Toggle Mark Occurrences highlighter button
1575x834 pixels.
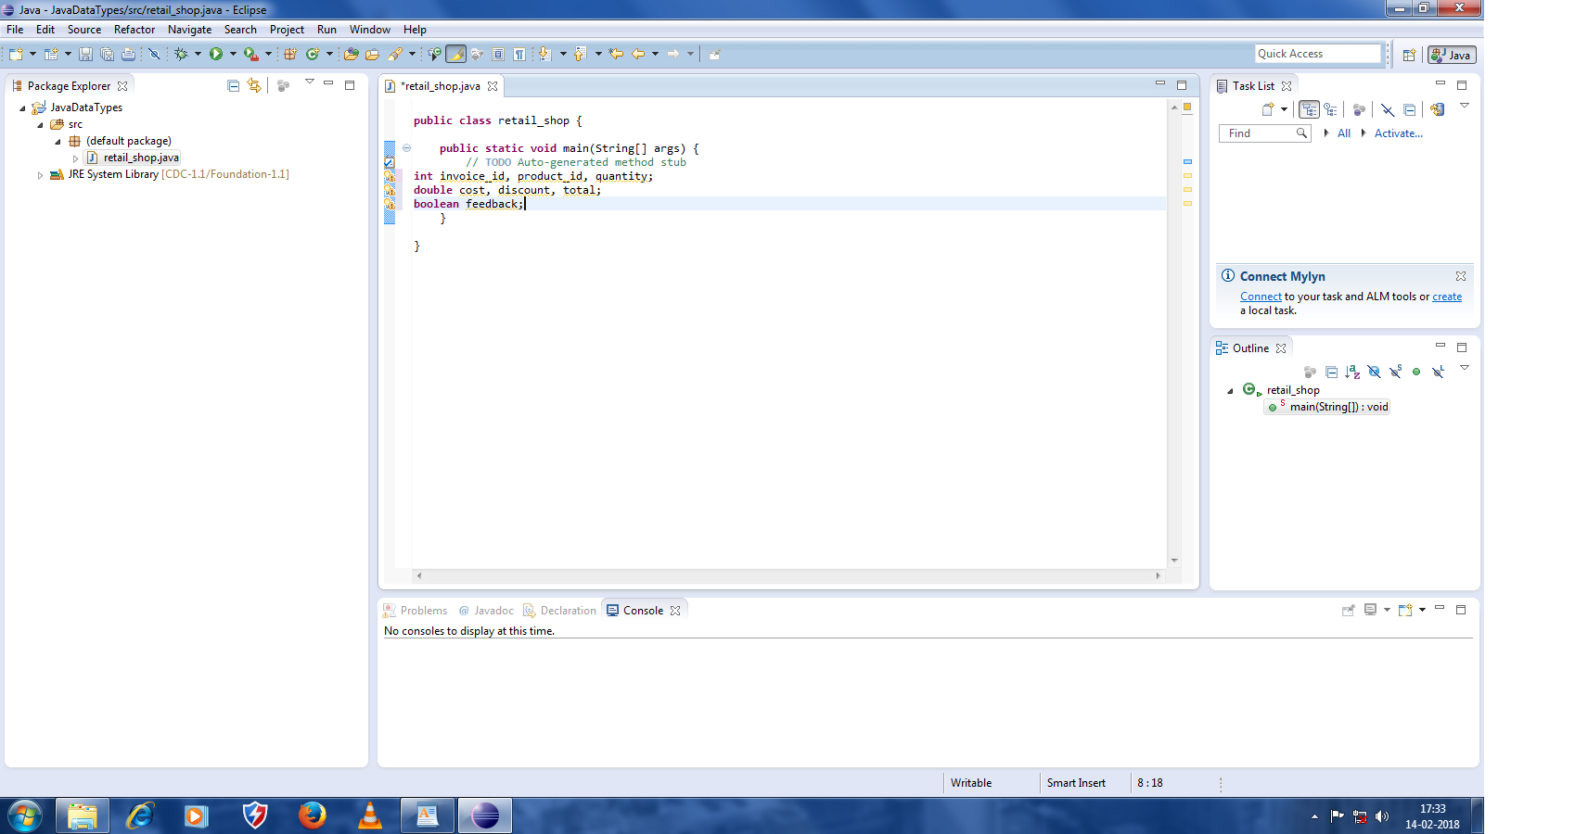455,54
